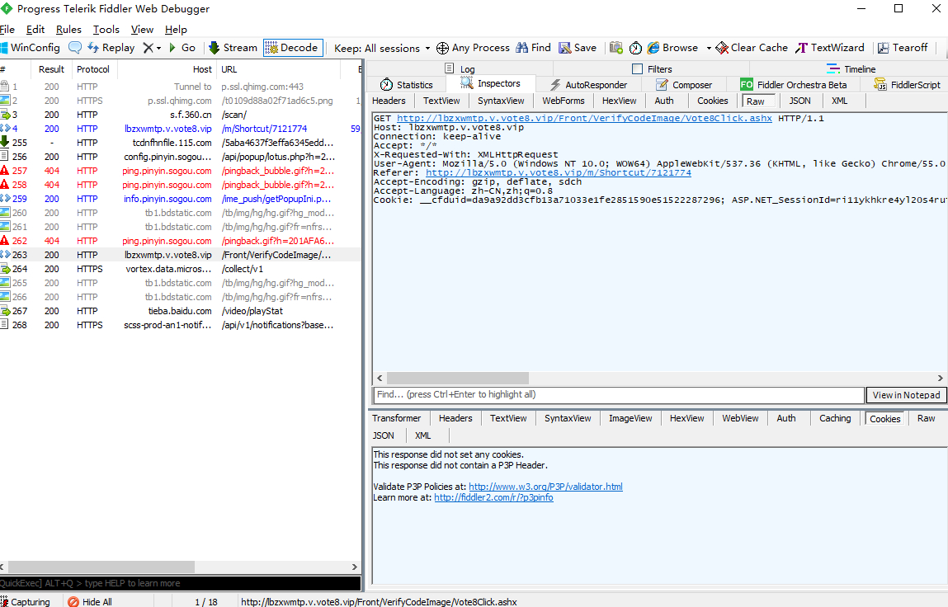Viewport: 948px width, 607px height.
Task: Click the comment speech bubble icon
Action: [75, 48]
